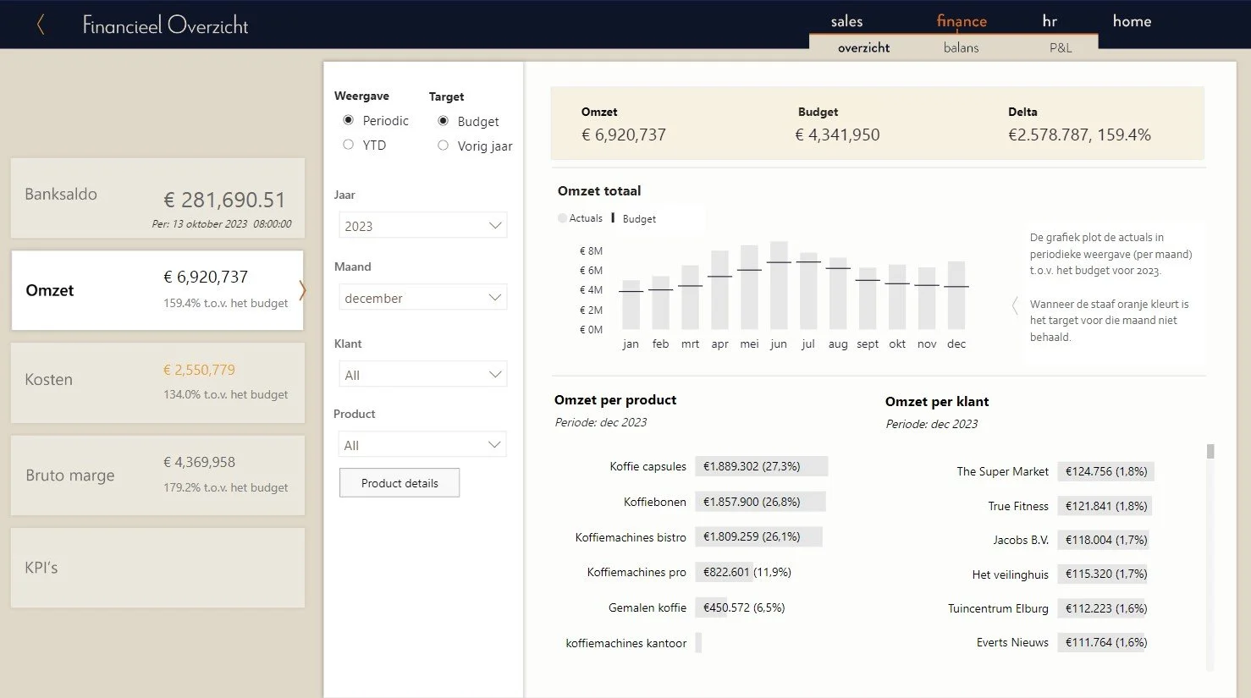Click the Jacobs B.V. customer bar
This screenshot has width=1251, height=698.
[x=1103, y=540]
